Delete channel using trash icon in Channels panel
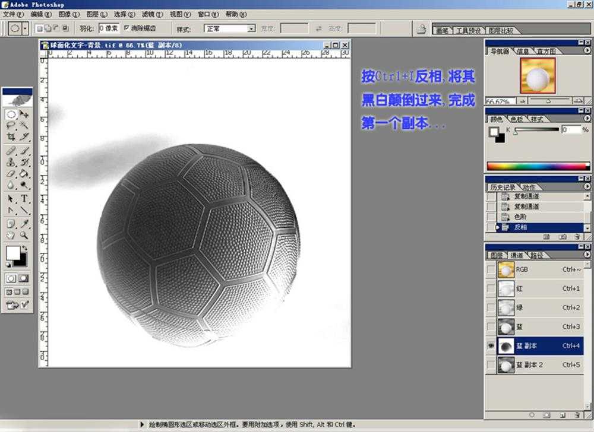This screenshot has width=594, height=432. [576, 415]
